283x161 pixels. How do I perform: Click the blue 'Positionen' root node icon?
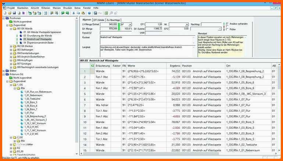[x=7, y=18]
